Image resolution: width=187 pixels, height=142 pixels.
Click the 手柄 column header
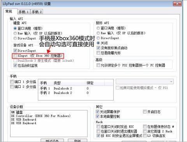pos(46,83)
